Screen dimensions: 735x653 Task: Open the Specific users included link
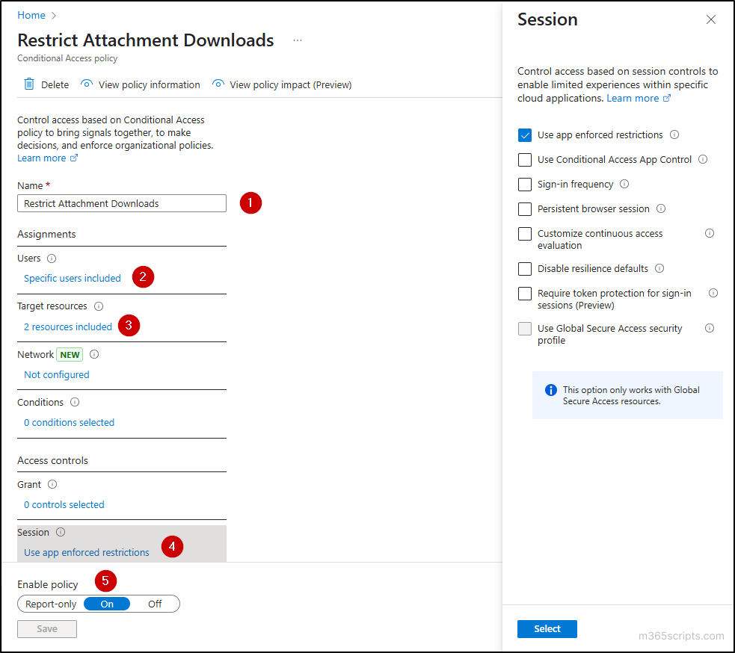coord(72,277)
